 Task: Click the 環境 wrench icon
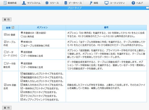pos(91,3)
